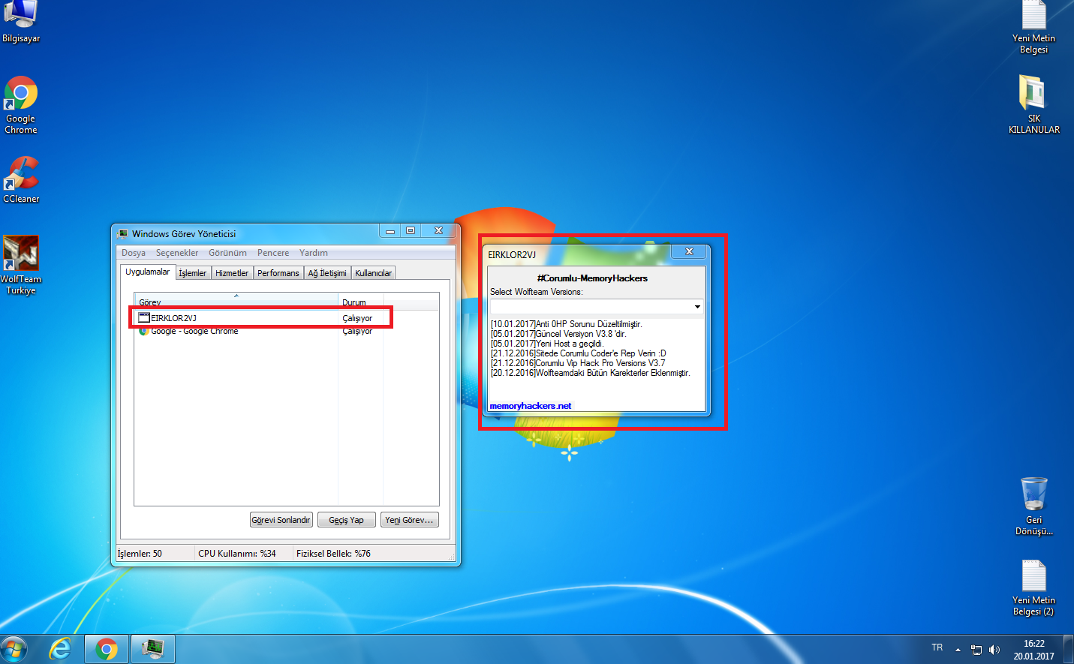Click the Yeni Görev... button
Viewport: 1074px width, 664px height.
[409, 520]
